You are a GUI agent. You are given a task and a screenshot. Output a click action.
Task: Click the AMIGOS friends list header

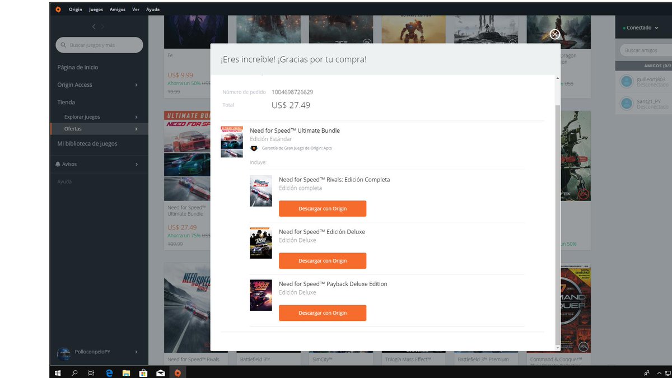coord(644,66)
